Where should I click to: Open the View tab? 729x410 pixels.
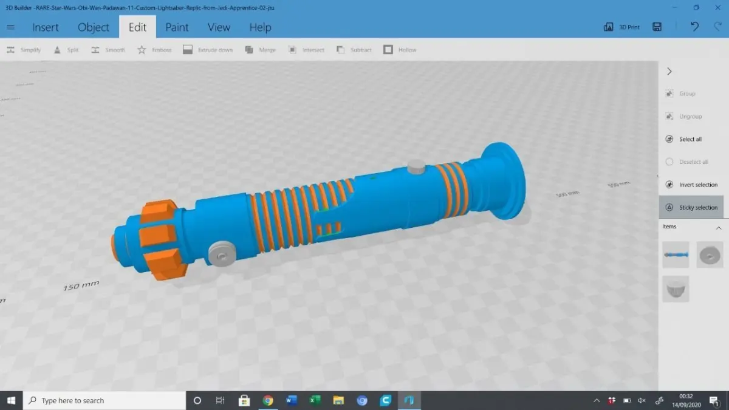pos(219,27)
